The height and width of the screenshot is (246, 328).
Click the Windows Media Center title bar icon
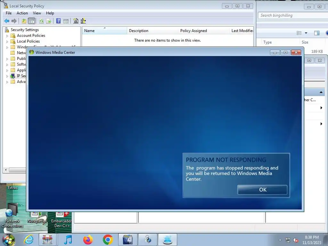click(x=32, y=52)
